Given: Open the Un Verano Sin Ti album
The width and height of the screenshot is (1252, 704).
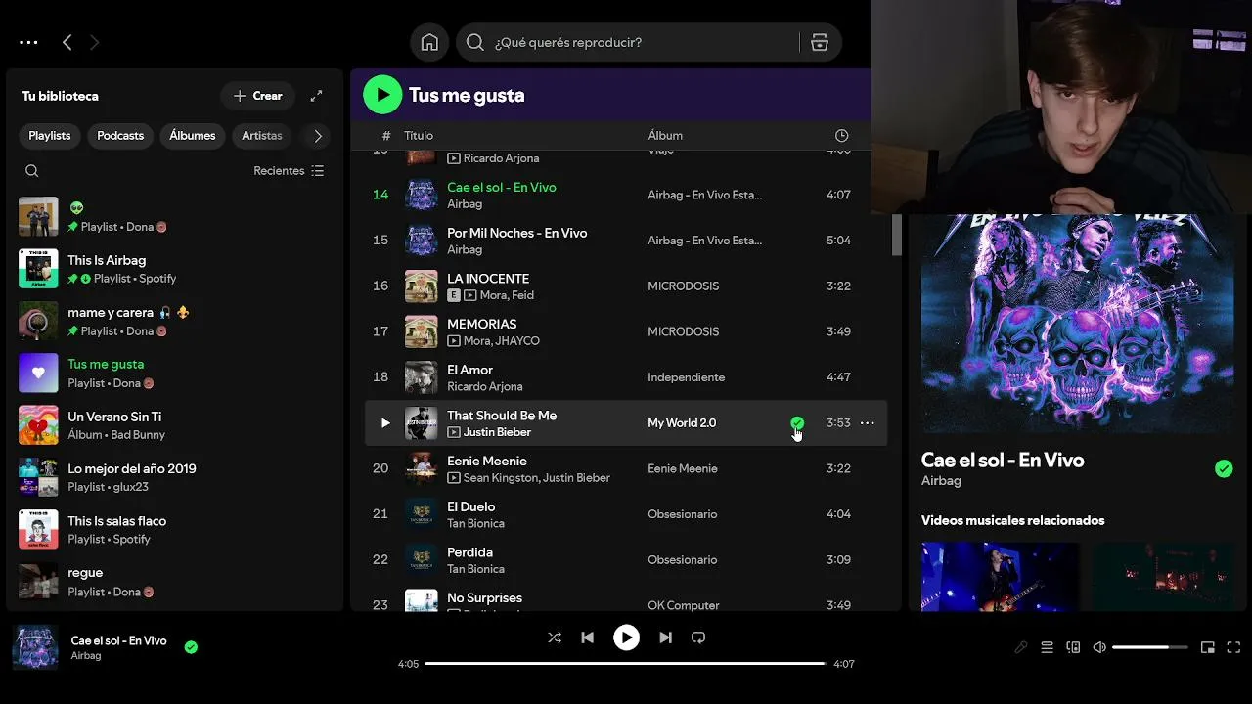Looking at the screenshot, I should pos(176,425).
